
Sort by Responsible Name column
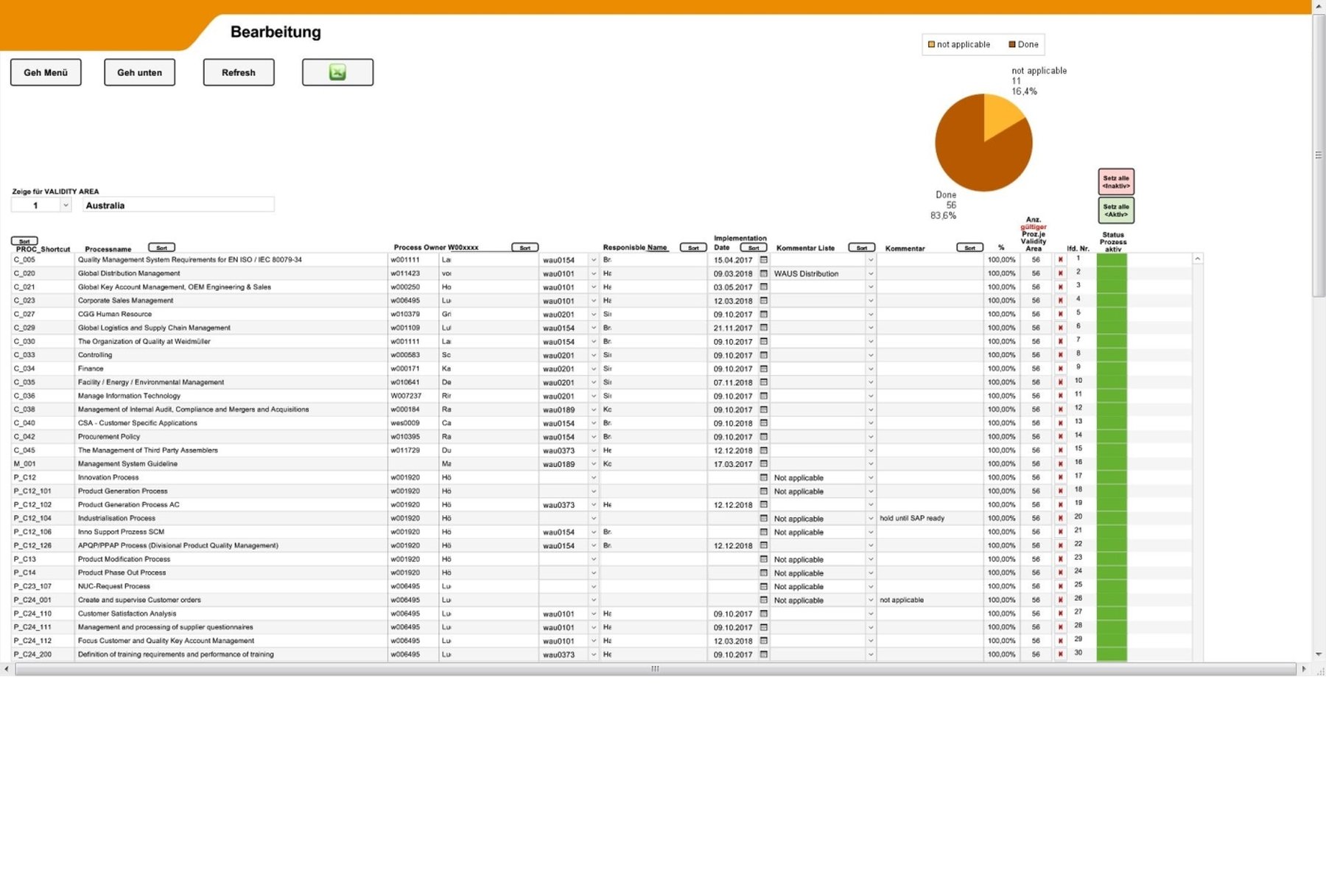click(693, 248)
